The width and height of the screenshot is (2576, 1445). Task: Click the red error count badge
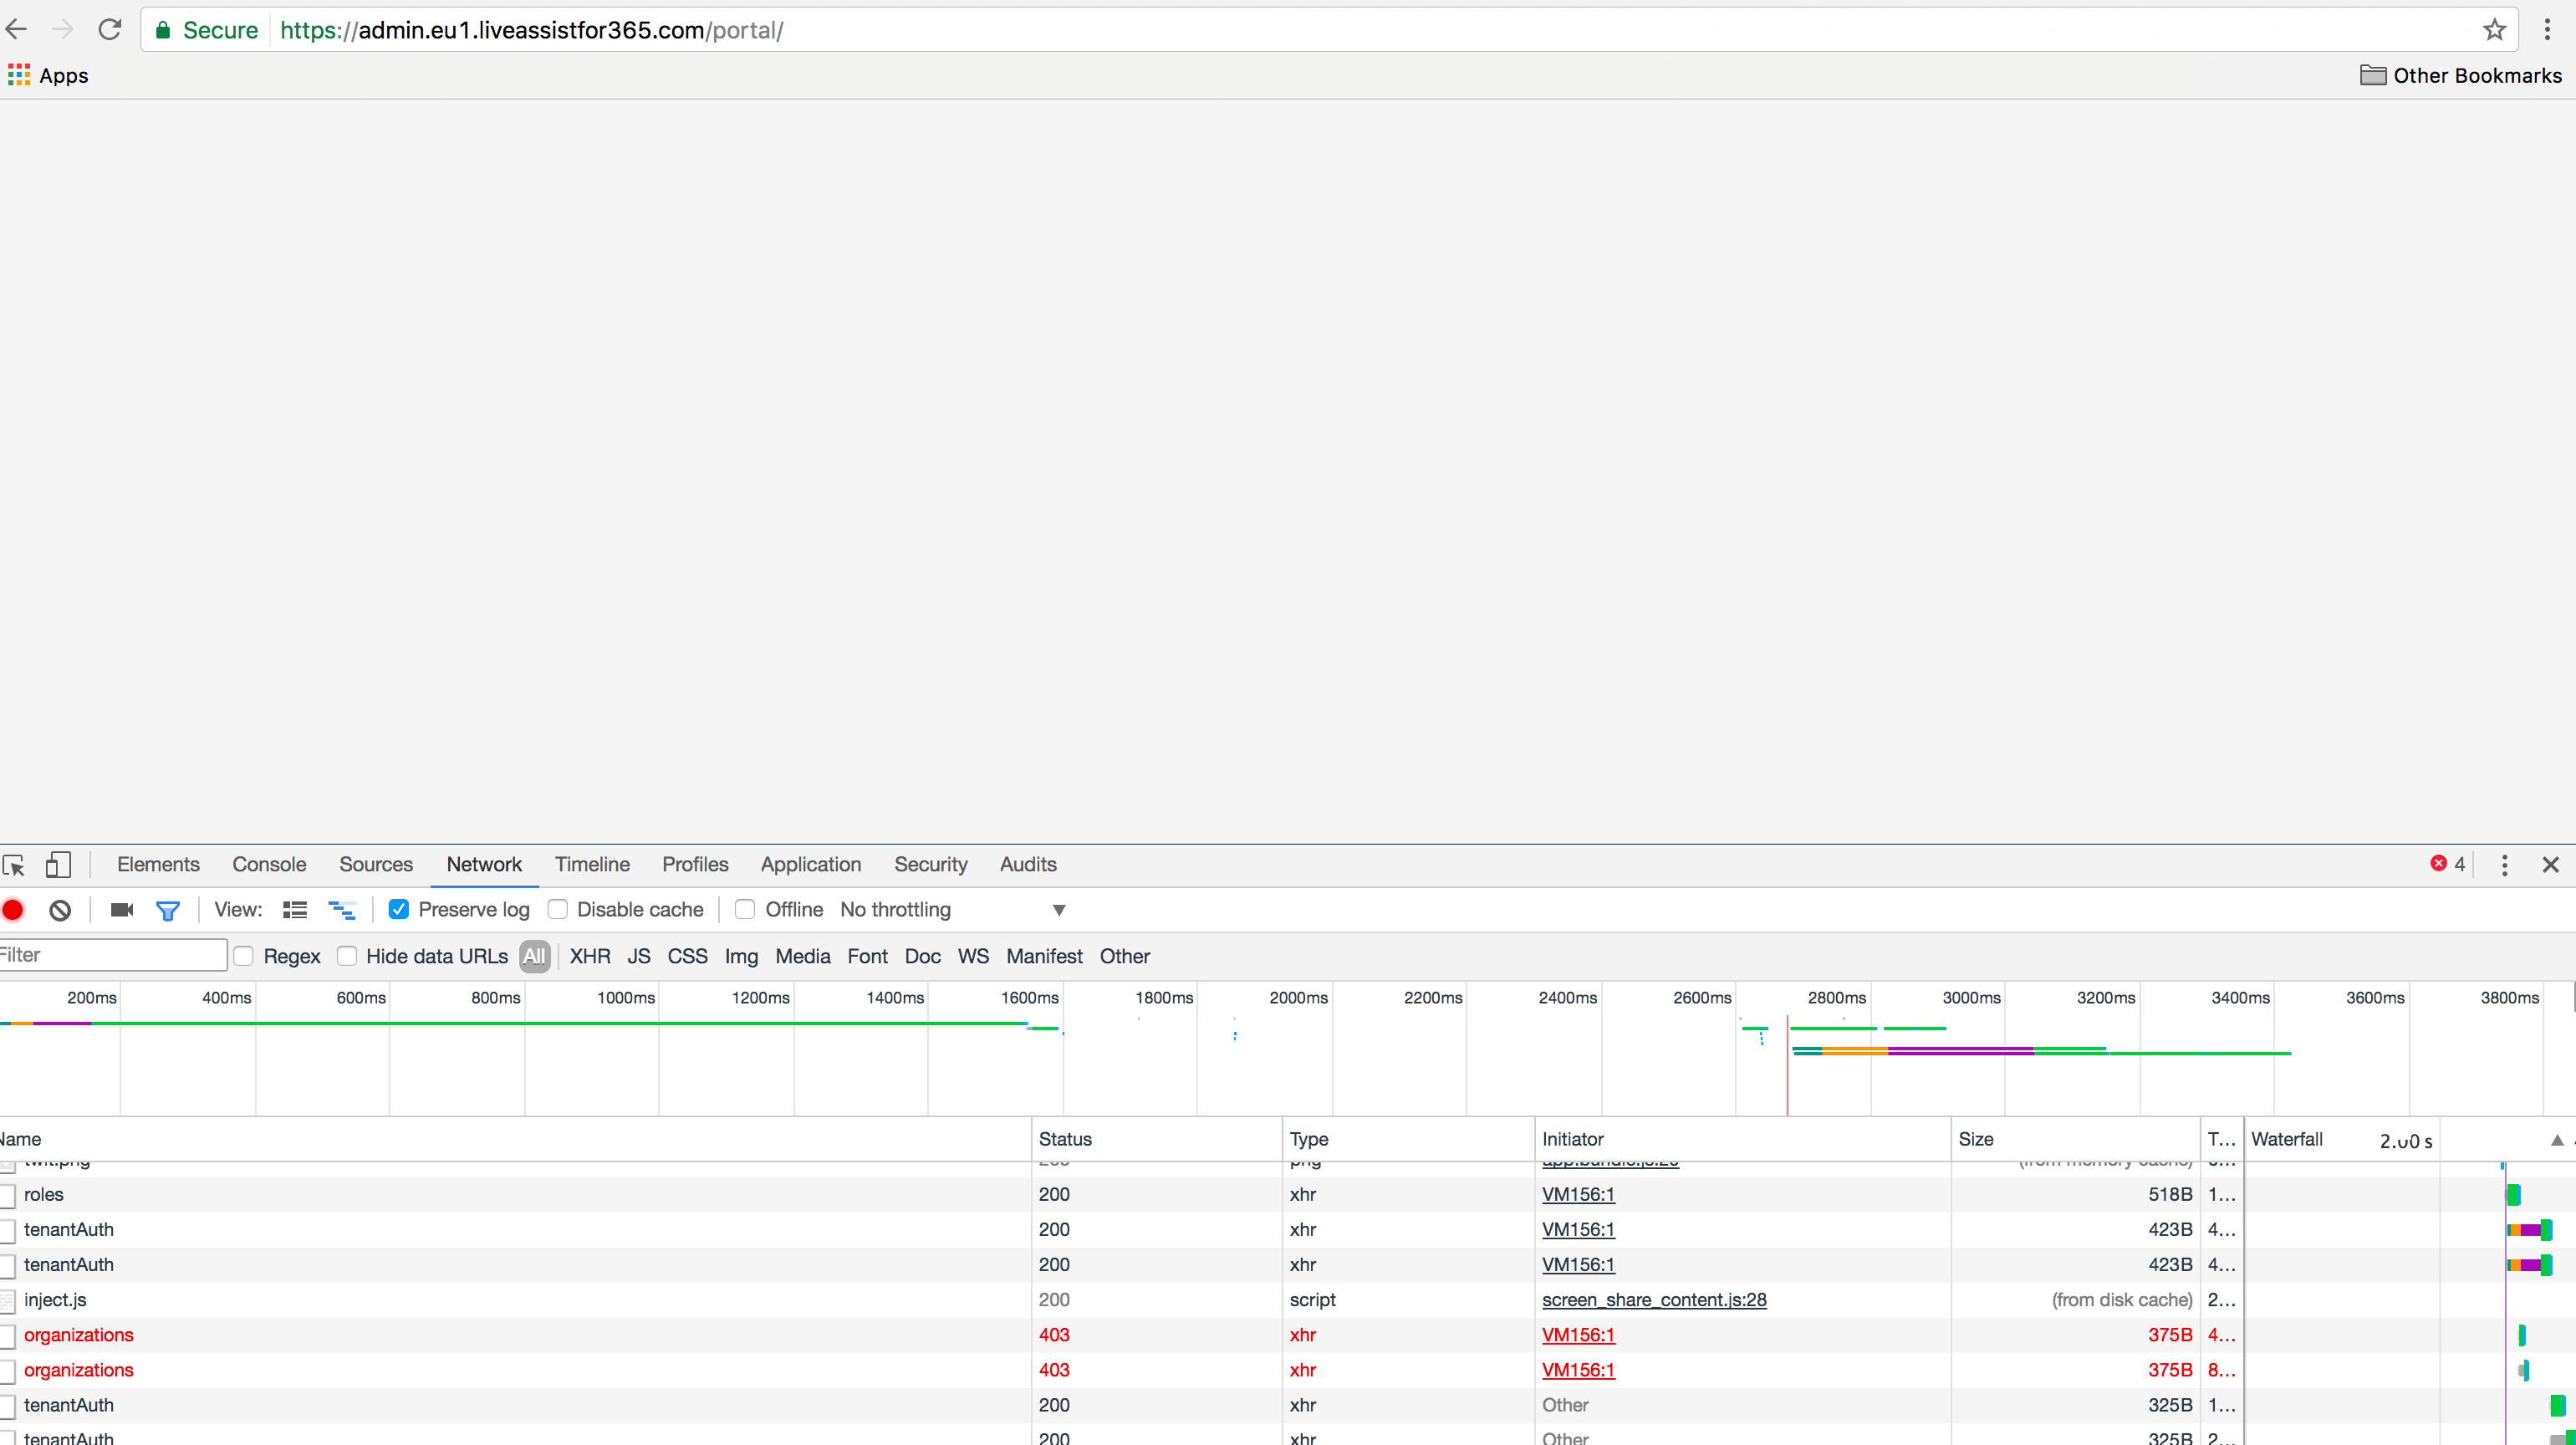coord(2447,864)
